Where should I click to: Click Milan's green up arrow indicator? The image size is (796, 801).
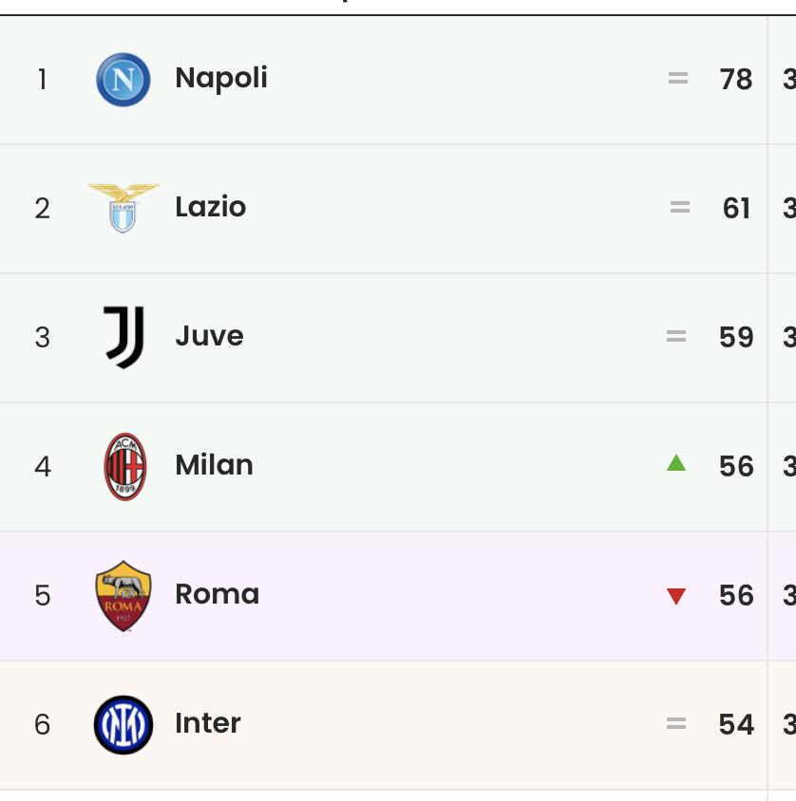point(676,463)
